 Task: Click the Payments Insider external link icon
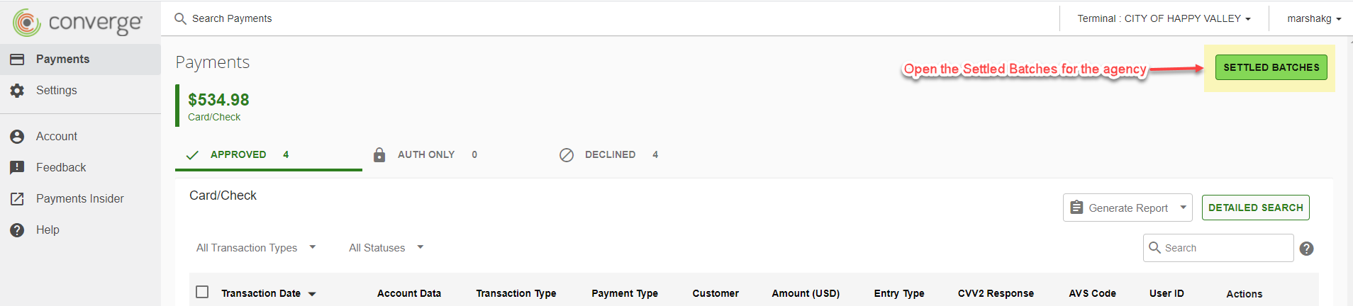point(17,199)
